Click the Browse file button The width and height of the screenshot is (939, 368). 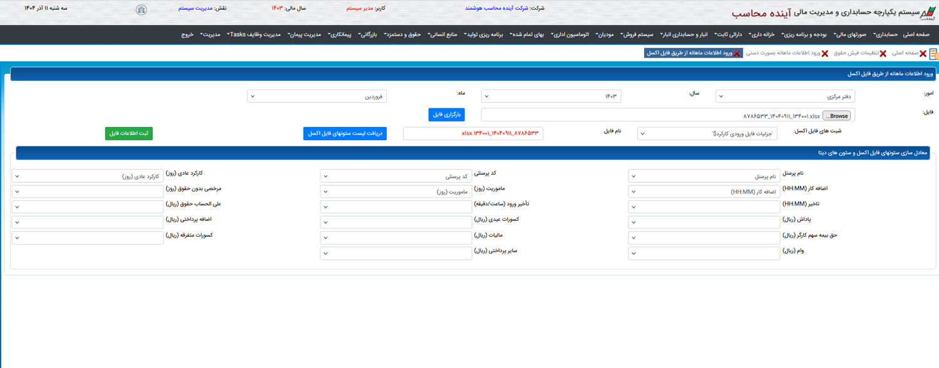click(x=836, y=116)
